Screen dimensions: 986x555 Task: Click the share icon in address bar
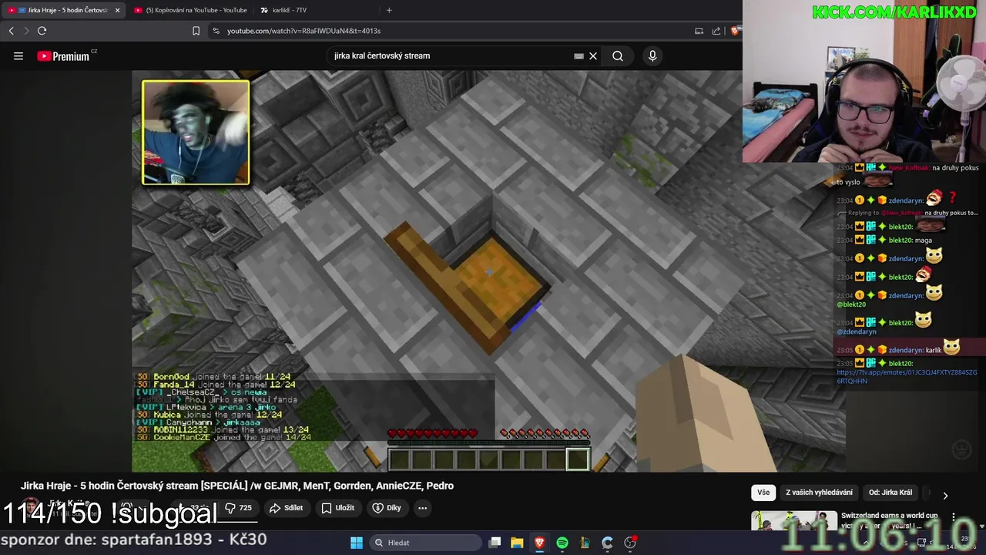(x=716, y=31)
